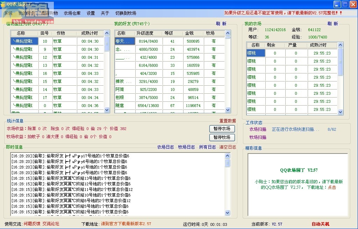Open the 系统 menu
The image size is (358, 229).
point(8,13)
